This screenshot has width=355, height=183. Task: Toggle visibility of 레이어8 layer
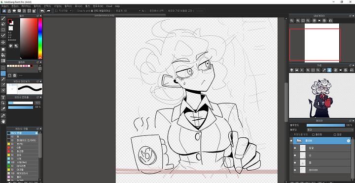point(295,170)
